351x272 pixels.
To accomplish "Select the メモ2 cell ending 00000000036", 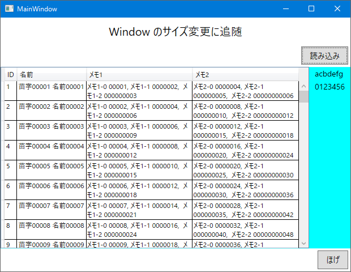I will pyautogui.click(x=245, y=190).
